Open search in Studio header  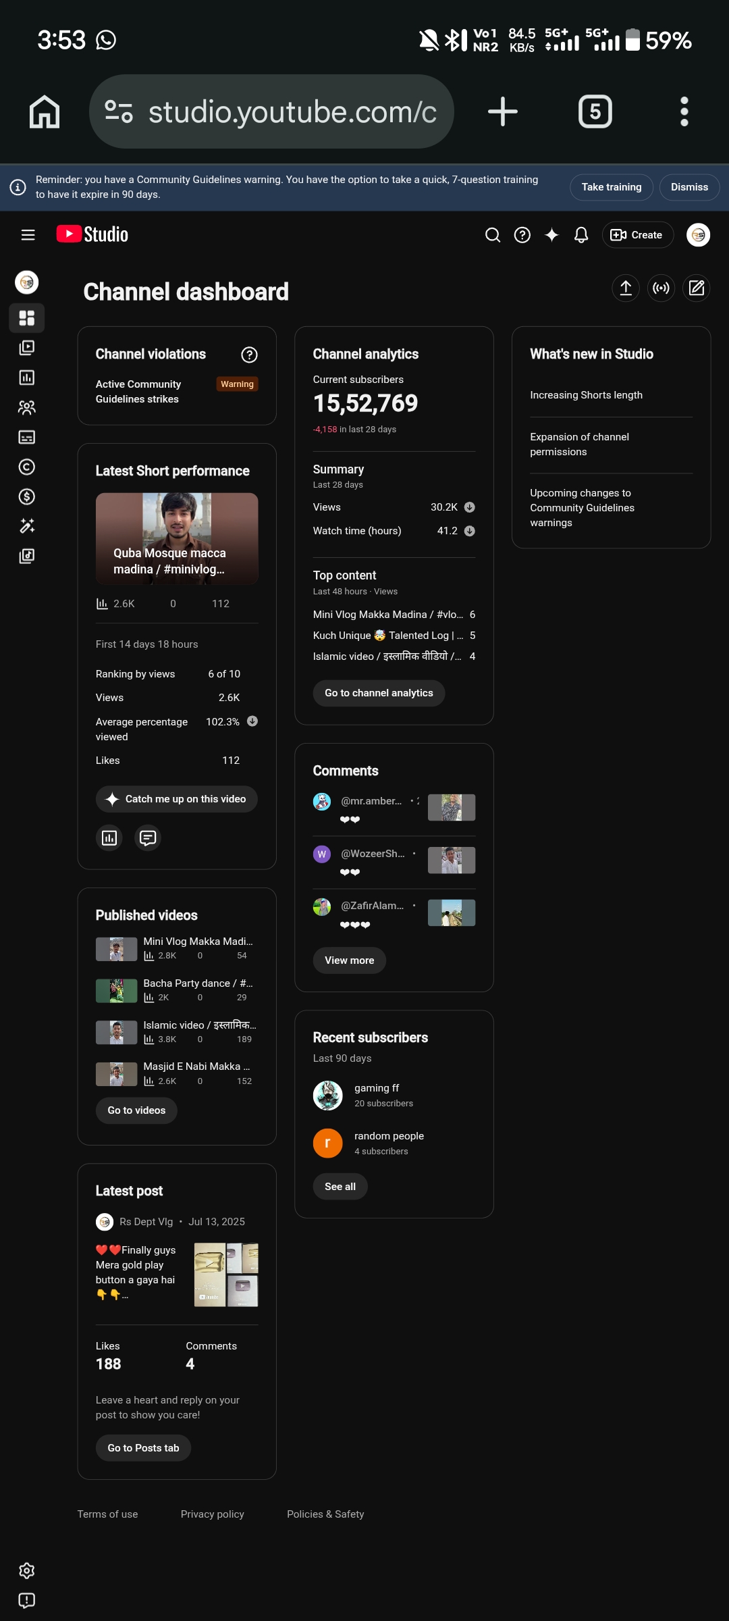(493, 235)
